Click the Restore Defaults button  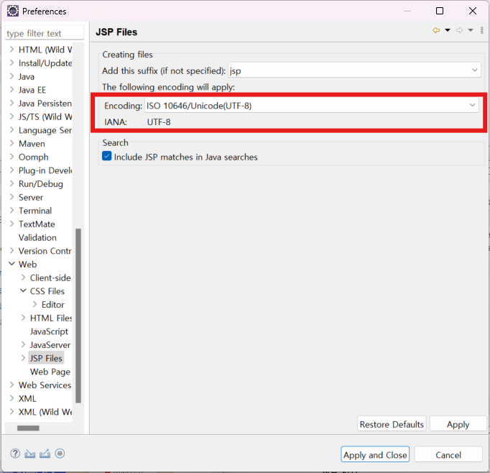pyautogui.click(x=392, y=424)
